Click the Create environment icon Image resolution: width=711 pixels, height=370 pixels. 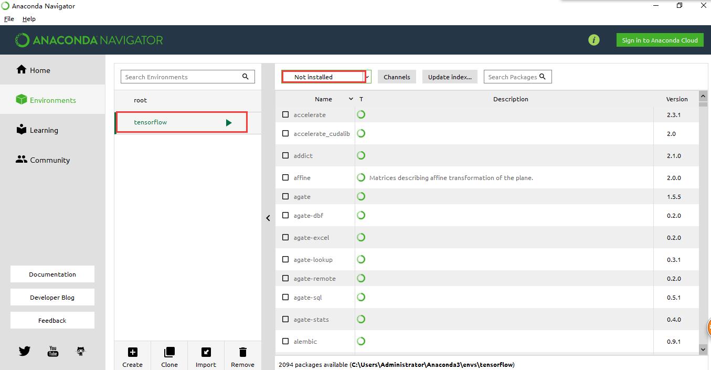[x=133, y=352]
